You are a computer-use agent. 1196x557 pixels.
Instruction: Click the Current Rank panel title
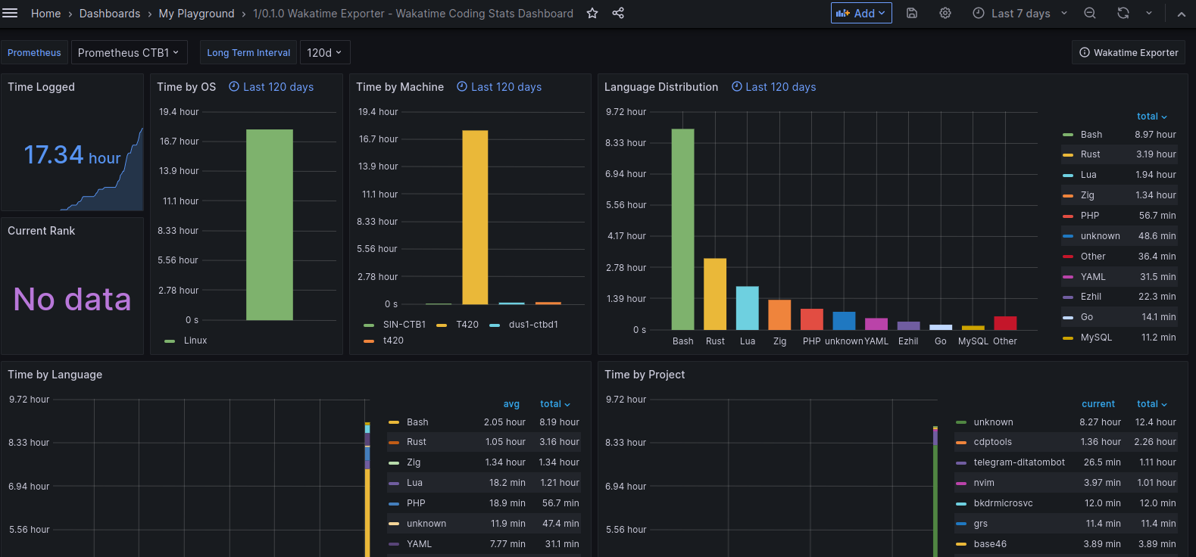pyautogui.click(x=41, y=231)
